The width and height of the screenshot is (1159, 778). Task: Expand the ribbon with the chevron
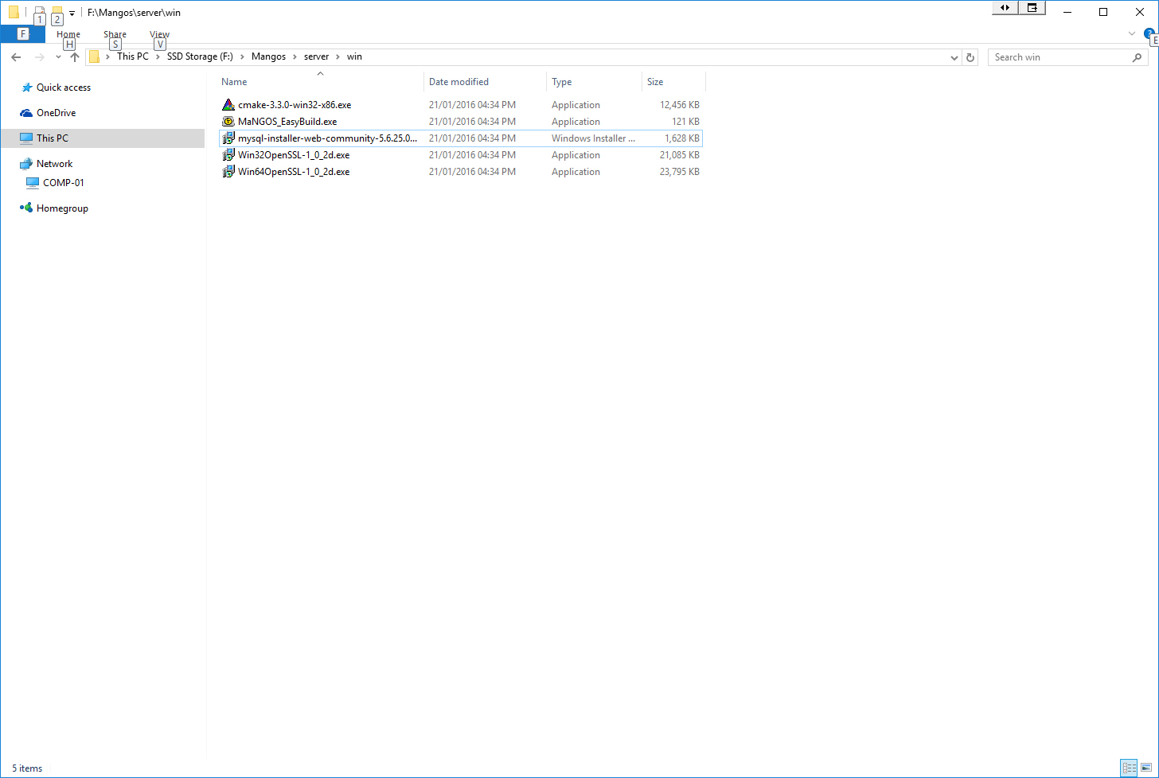[1132, 33]
